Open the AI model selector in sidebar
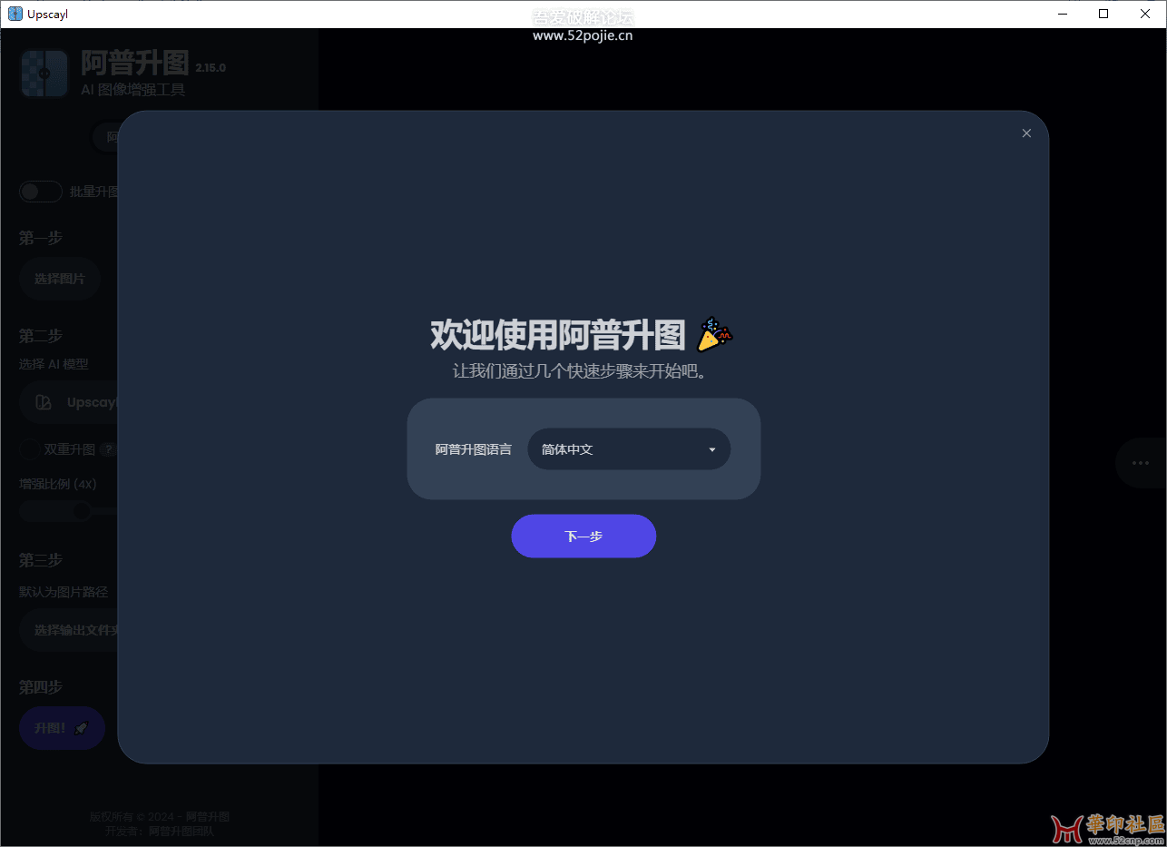 [69, 402]
